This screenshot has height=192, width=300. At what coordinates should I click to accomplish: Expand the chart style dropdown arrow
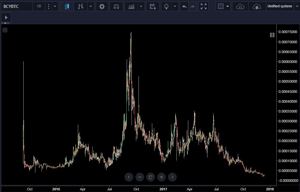coord(91,6)
